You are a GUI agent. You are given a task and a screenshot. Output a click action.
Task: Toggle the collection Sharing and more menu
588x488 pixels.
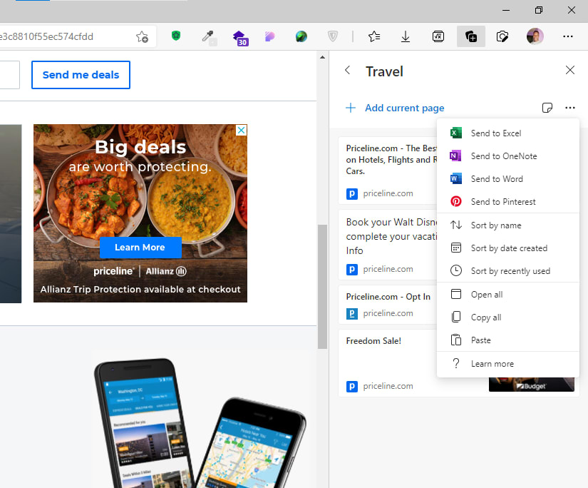(570, 108)
